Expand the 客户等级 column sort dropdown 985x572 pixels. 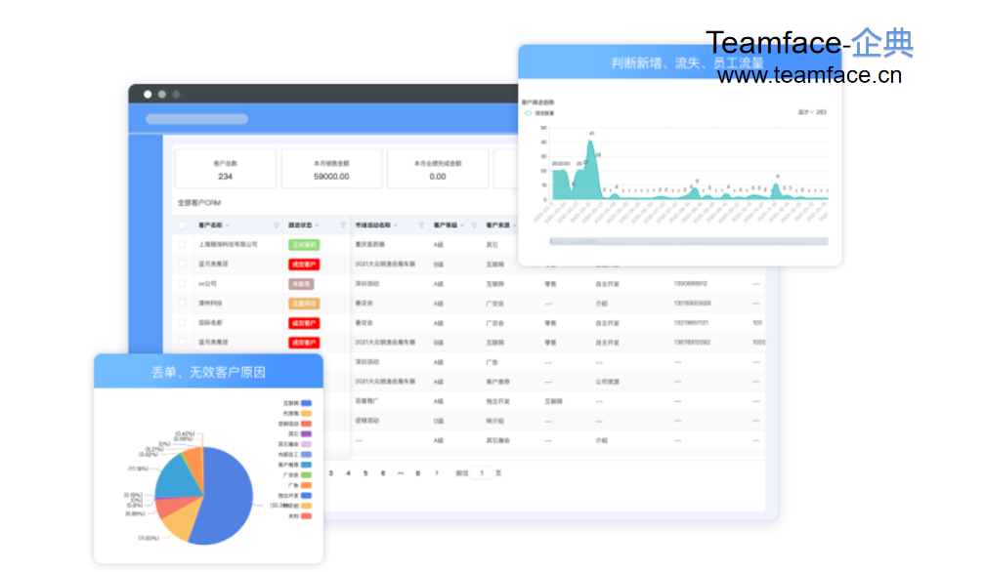pyautogui.click(x=462, y=225)
